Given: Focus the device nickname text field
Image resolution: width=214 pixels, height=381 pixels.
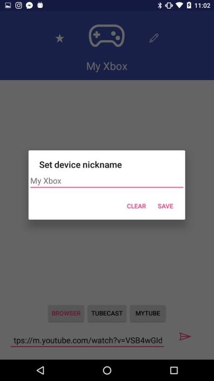Looking at the screenshot, I should click(x=107, y=181).
